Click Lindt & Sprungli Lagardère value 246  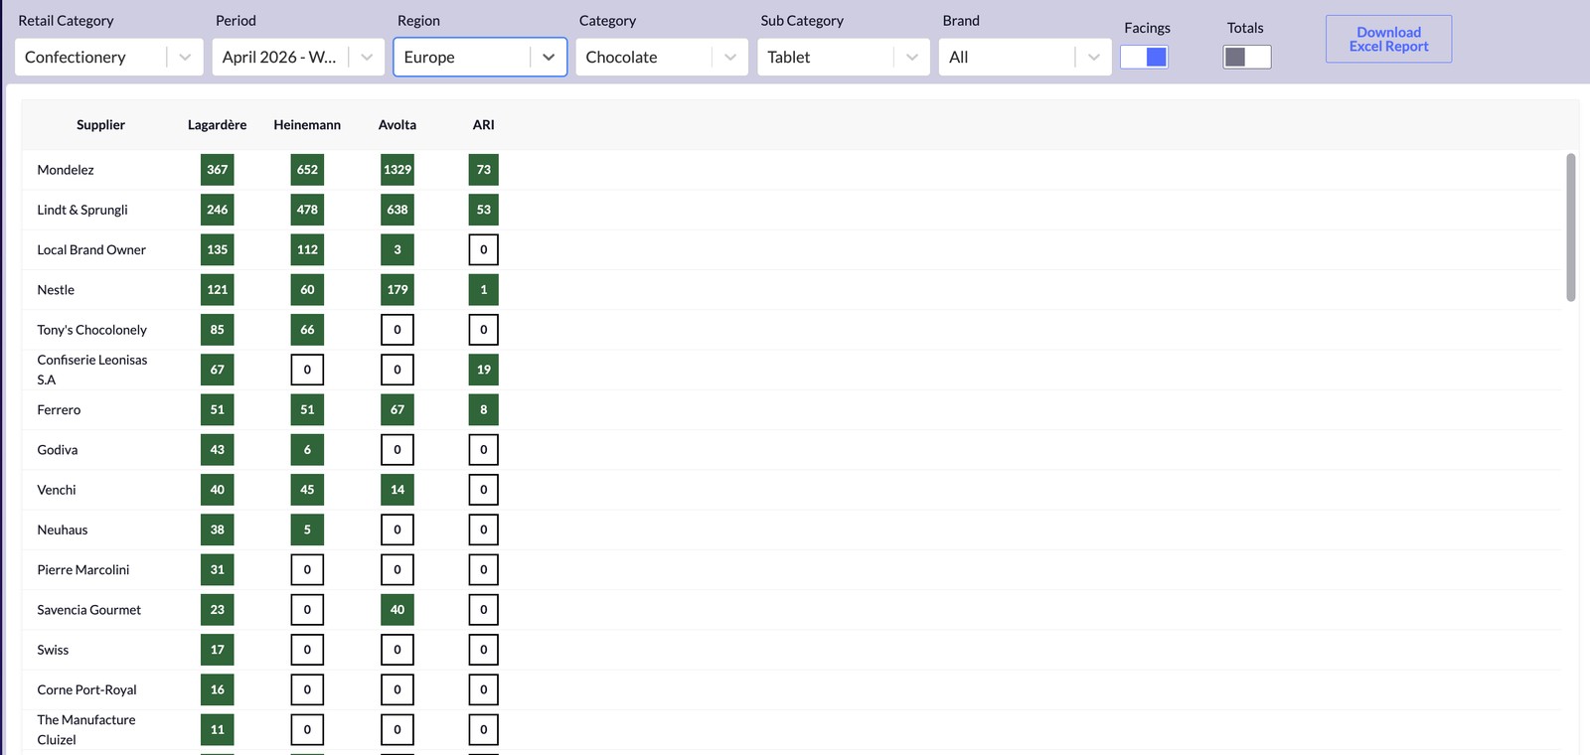[217, 210]
